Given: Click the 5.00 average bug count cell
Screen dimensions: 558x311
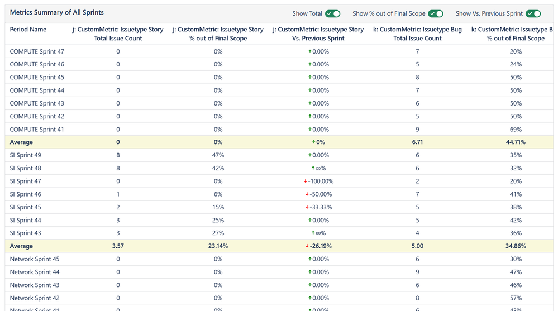Looking at the screenshot, I should pyautogui.click(x=417, y=246).
